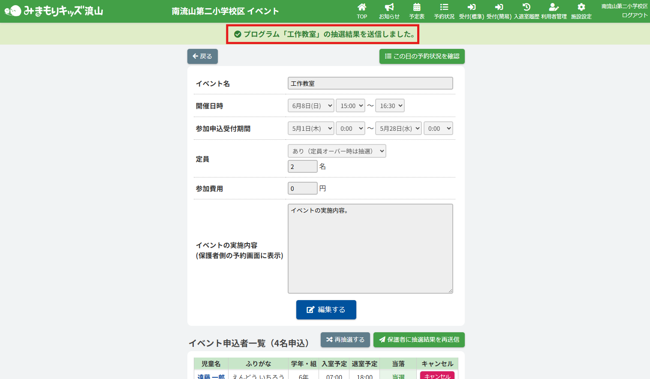Click the 戻る back button
650x379 pixels.
(x=202, y=56)
